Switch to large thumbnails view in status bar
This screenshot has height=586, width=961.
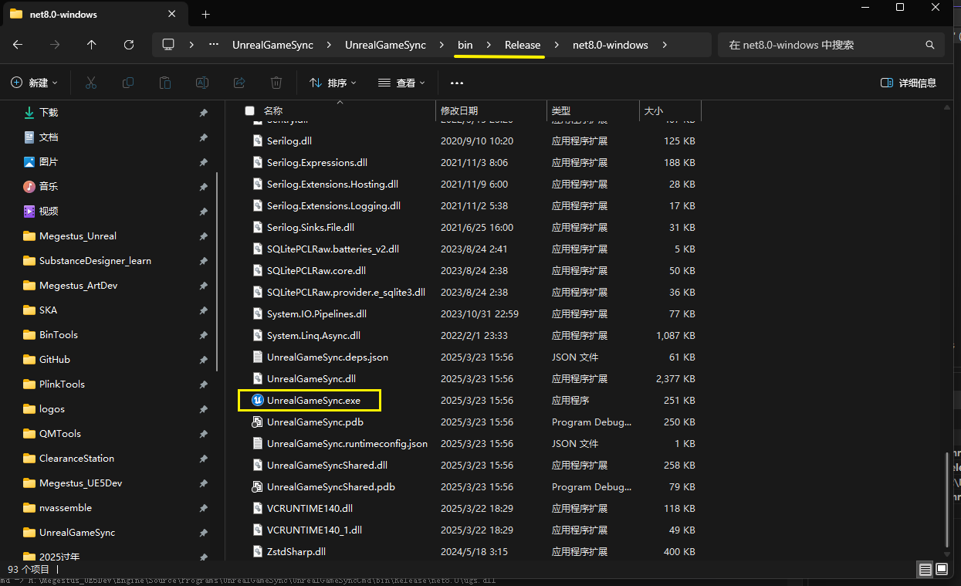pyautogui.click(x=942, y=570)
